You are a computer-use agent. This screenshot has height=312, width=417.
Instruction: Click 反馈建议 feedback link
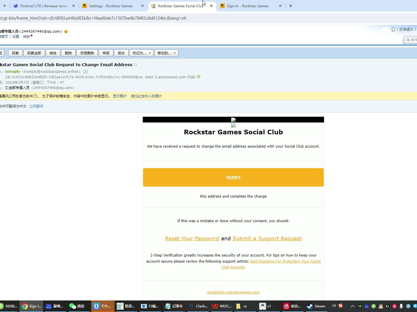(406, 29)
